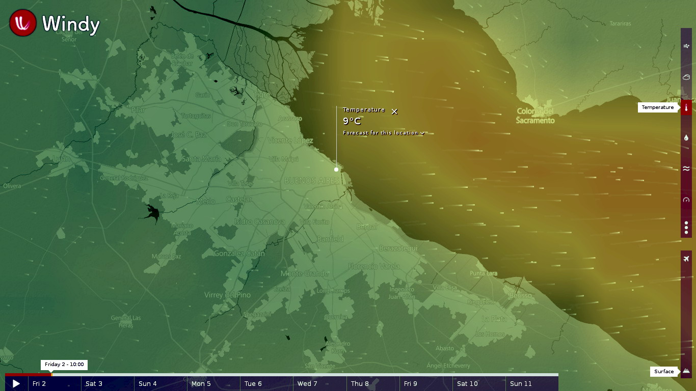Close the Temperature picker popup
Screen dimensions: 696x391
394,111
